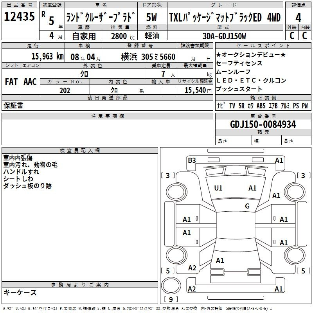313x313 pixels.
Task: Click the 高さ height field
Action: pos(296,140)
